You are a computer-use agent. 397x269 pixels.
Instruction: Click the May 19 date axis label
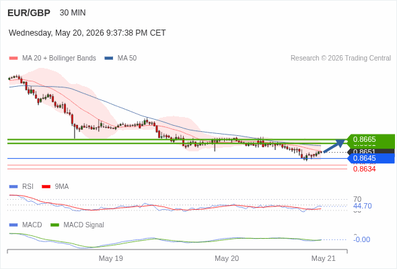pyautogui.click(x=110, y=258)
